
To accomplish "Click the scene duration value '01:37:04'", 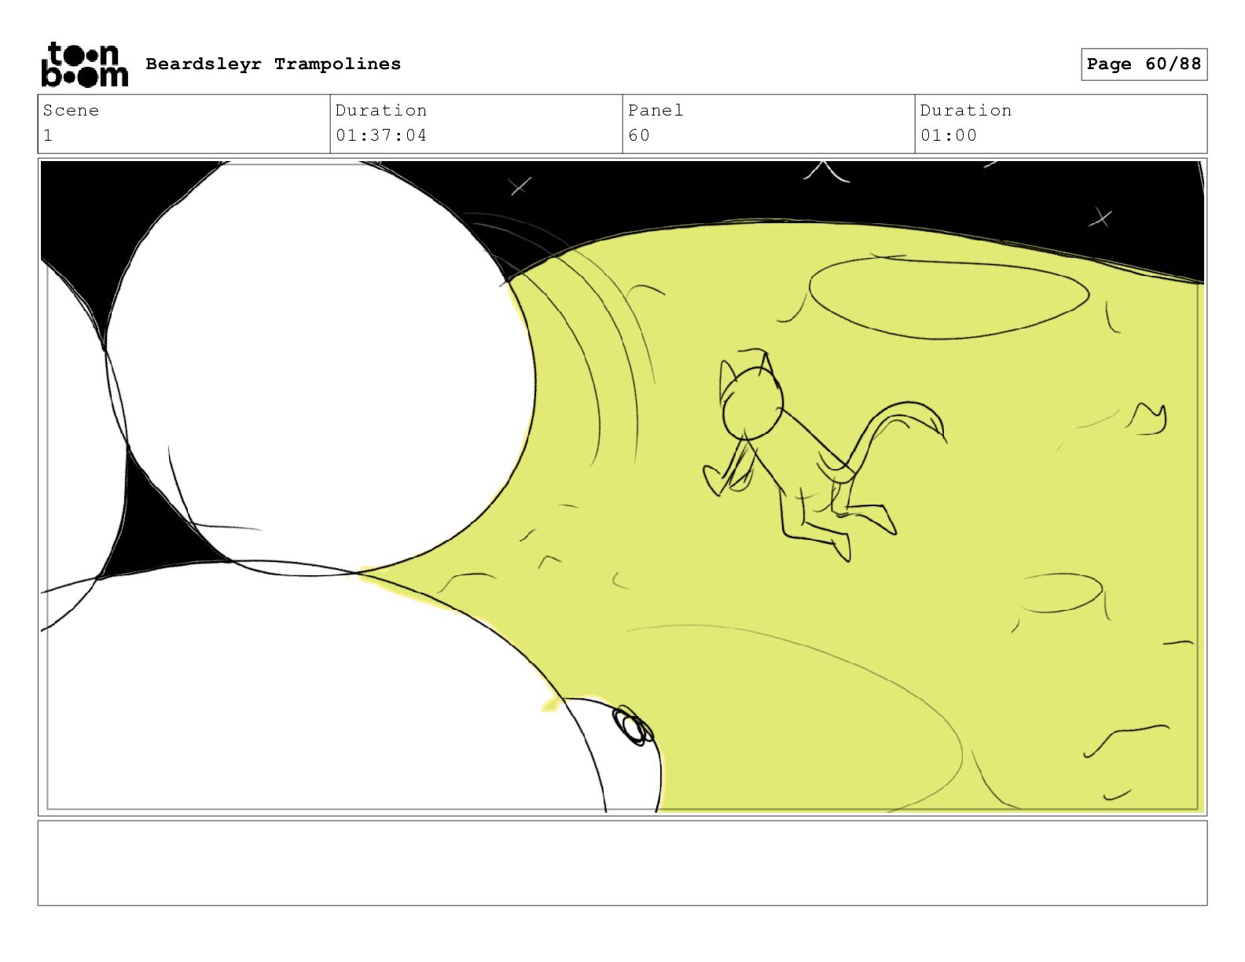I will pos(381,135).
